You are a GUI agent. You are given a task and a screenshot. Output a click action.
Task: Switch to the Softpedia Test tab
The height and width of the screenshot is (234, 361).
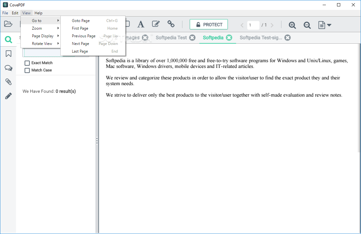pos(171,38)
